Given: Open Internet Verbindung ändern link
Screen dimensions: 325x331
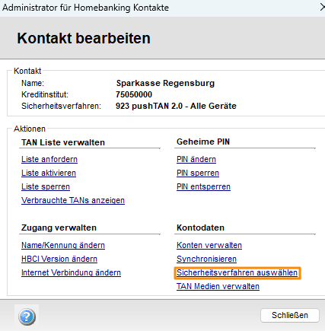Looking at the screenshot, I should 71,272.
